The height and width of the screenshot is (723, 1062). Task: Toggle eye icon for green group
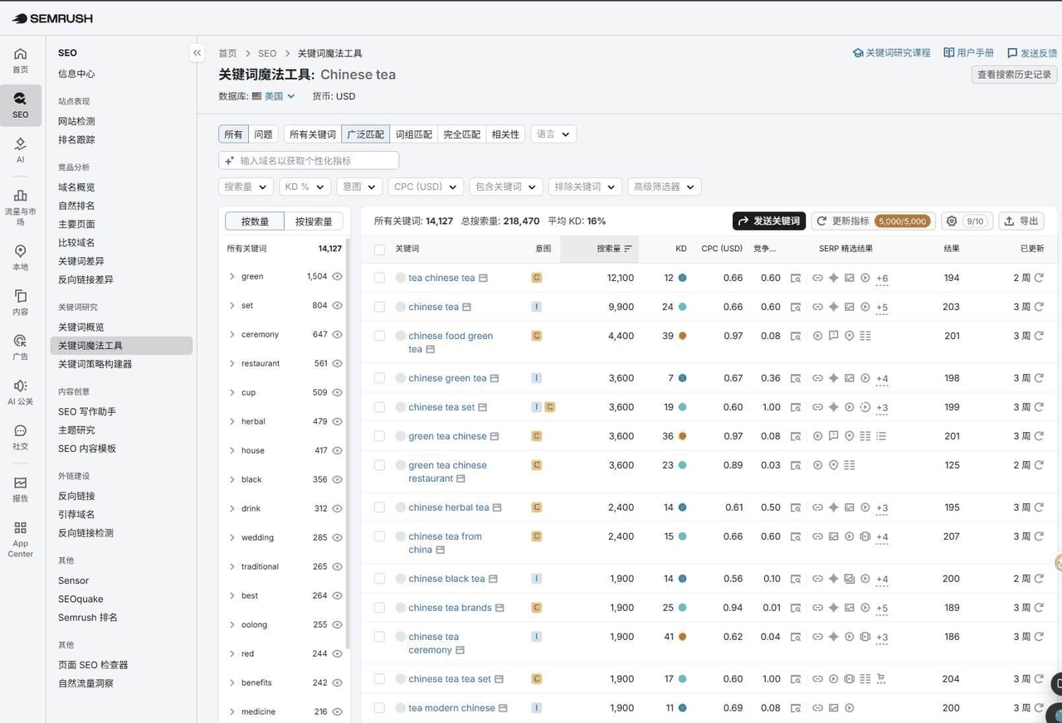click(337, 276)
